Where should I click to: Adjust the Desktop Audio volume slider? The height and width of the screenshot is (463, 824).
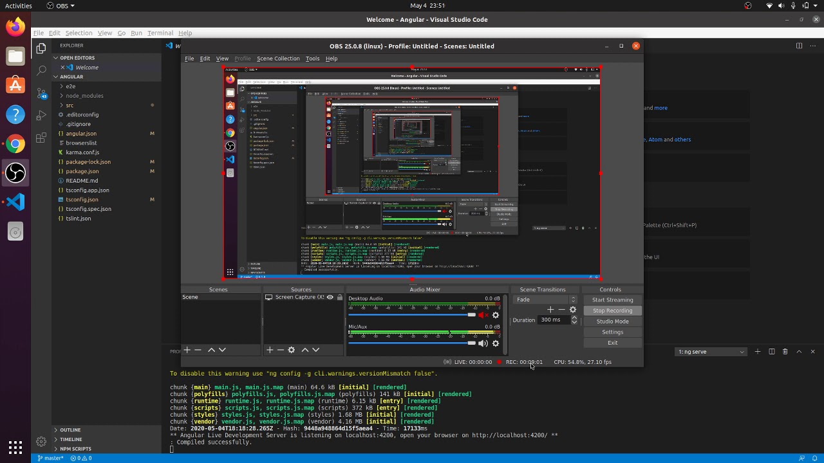[x=412, y=315]
